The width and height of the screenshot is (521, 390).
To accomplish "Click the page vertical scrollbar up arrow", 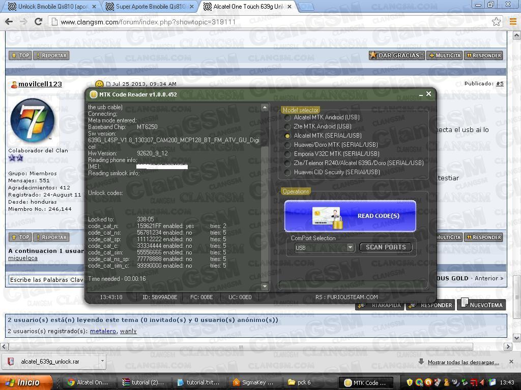I will [x=517, y=35].
